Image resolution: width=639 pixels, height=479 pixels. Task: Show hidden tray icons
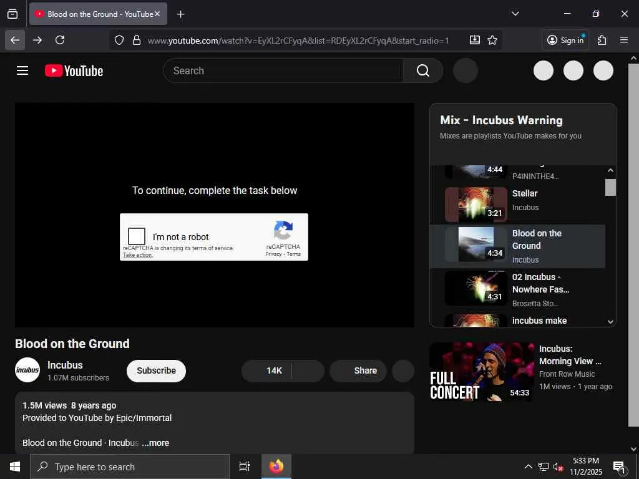tap(528, 467)
